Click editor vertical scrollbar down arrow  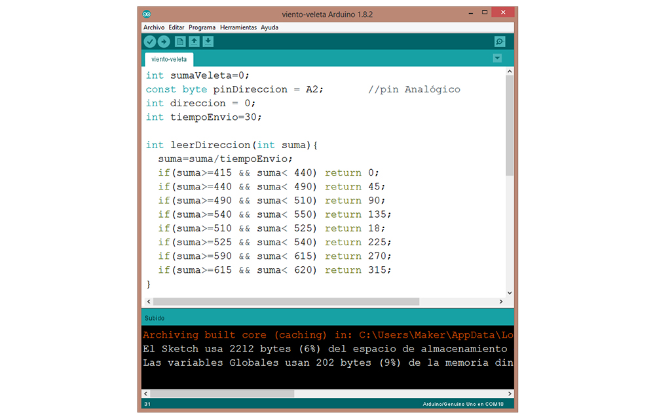point(510,292)
